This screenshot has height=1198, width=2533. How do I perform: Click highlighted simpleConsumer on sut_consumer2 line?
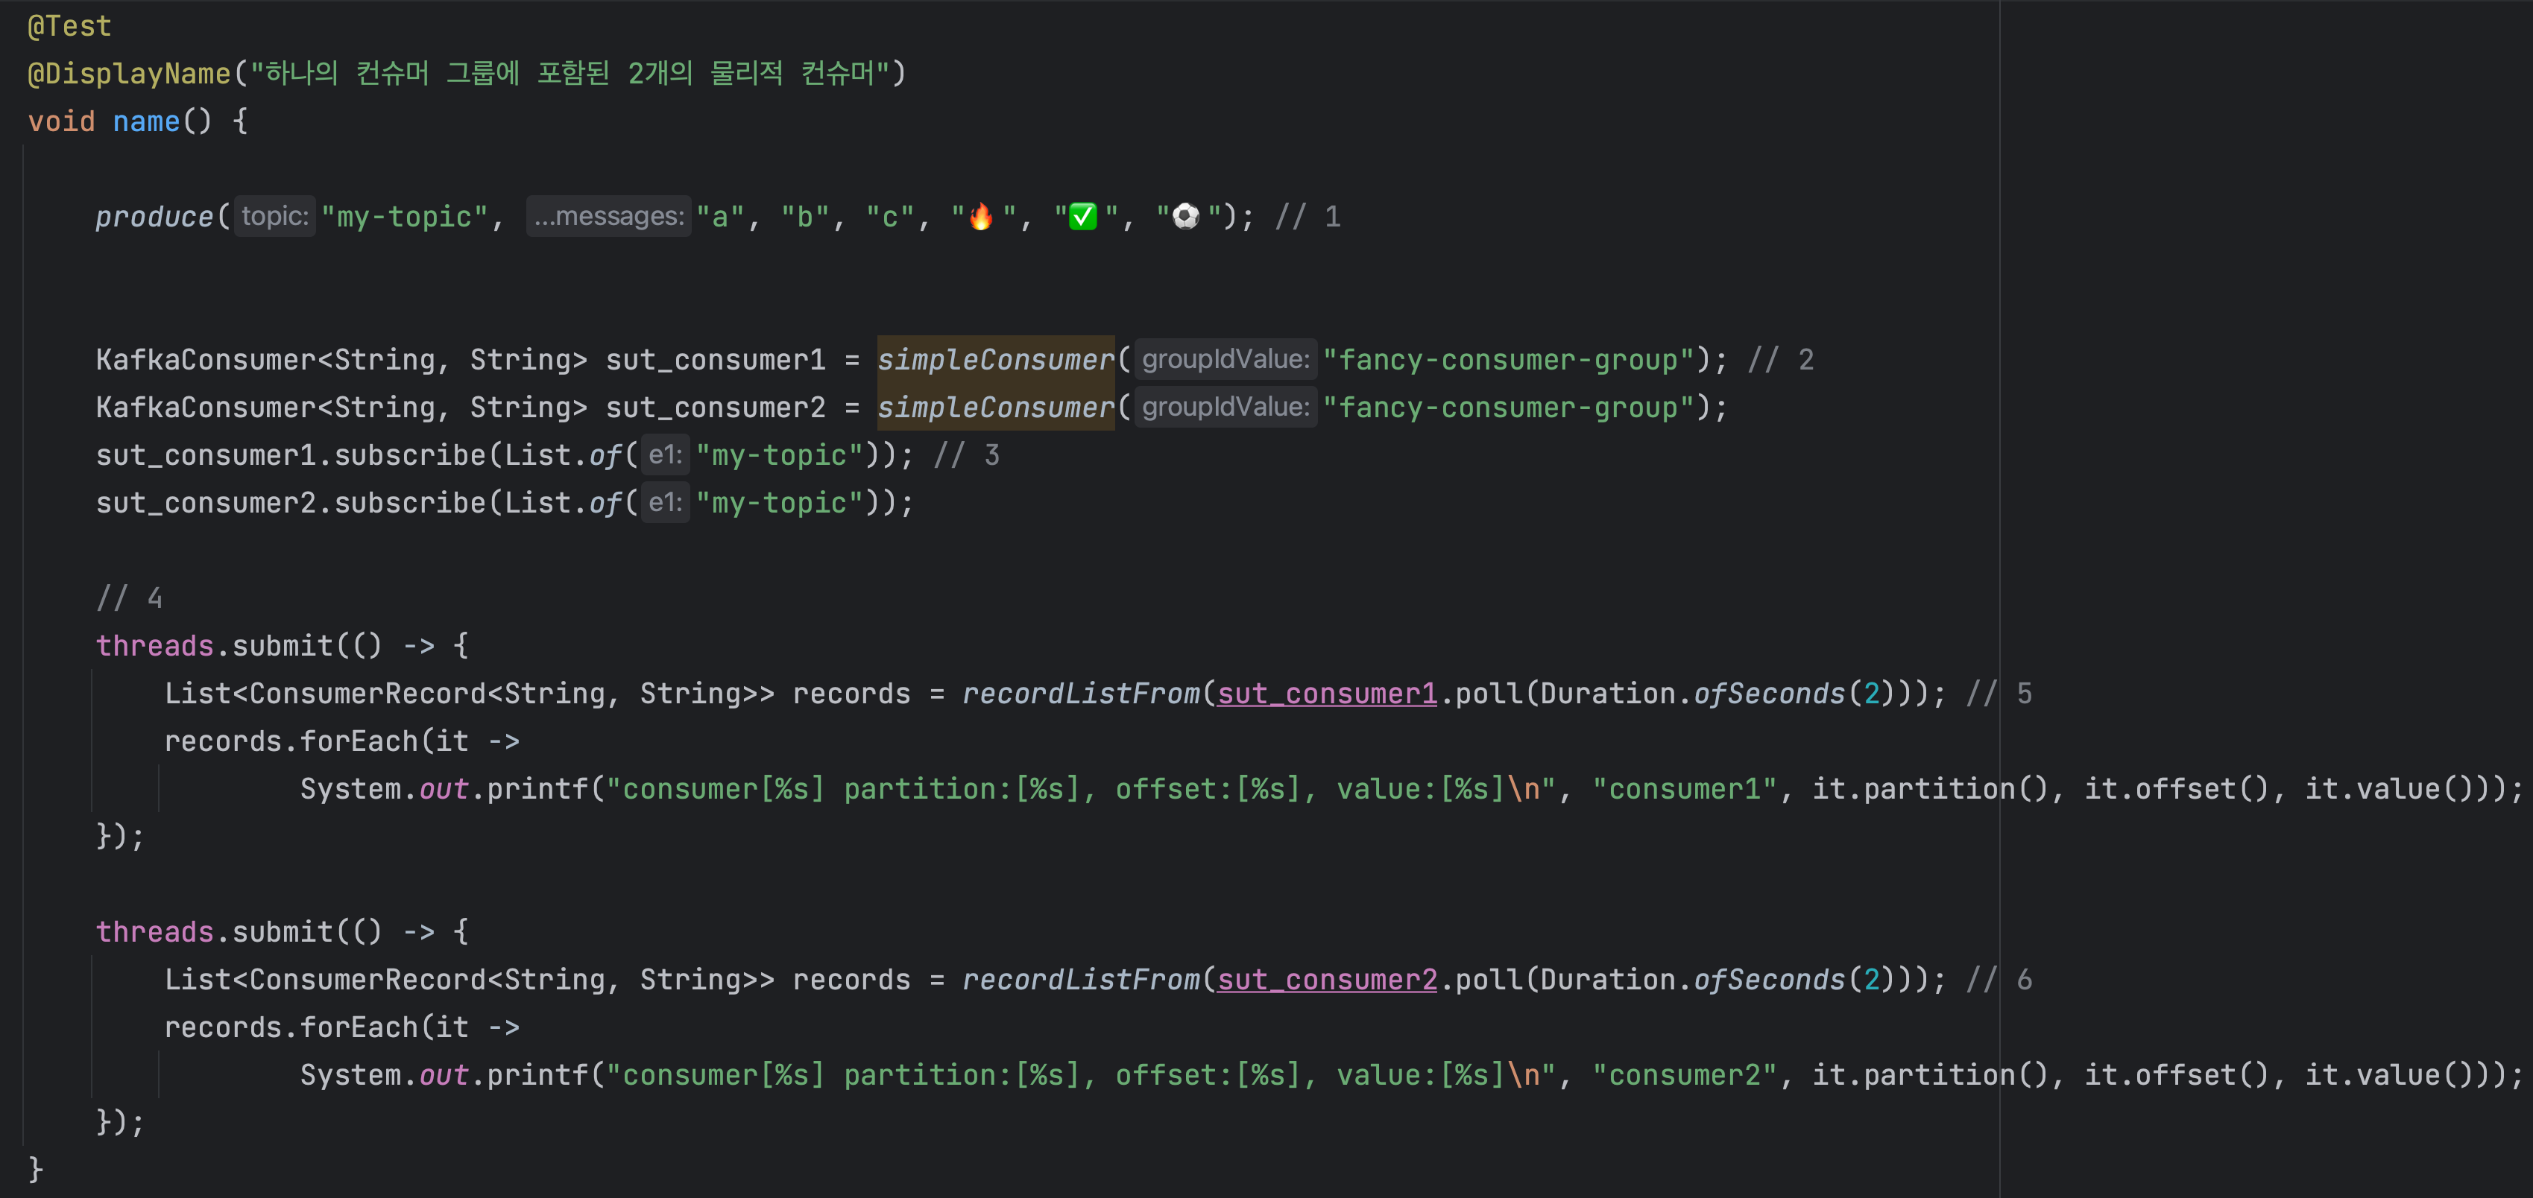[x=995, y=407]
